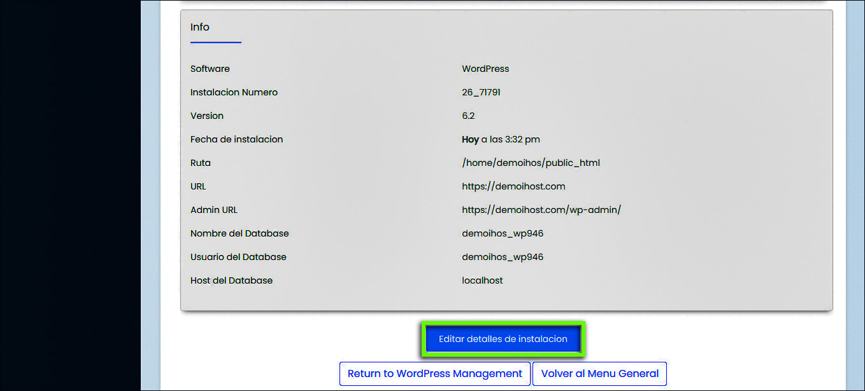
Task: Select the Nombre del Database value
Action: tap(503, 233)
